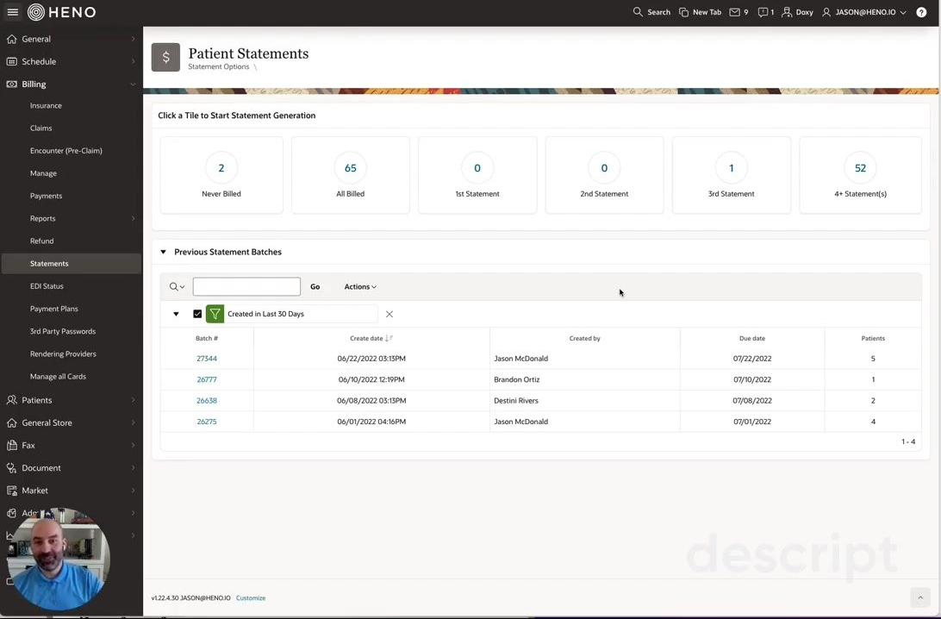Uncheck the Created in Last 30 Days checkbox

pyautogui.click(x=197, y=314)
